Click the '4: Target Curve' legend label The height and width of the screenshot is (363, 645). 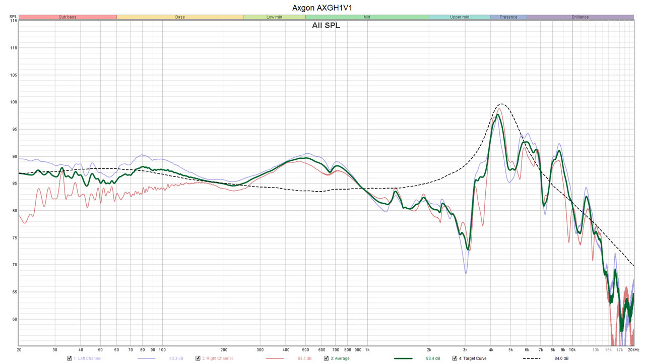473,358
